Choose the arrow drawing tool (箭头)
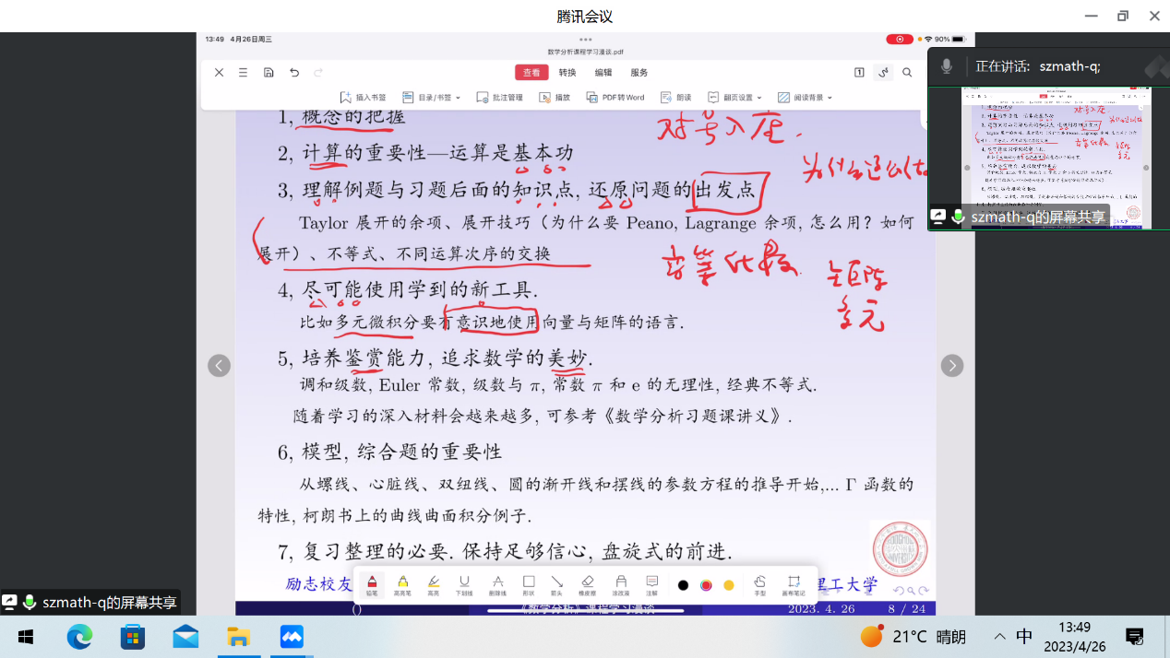The width and height of the screenshot is (1170, 658). pos(556,584)
